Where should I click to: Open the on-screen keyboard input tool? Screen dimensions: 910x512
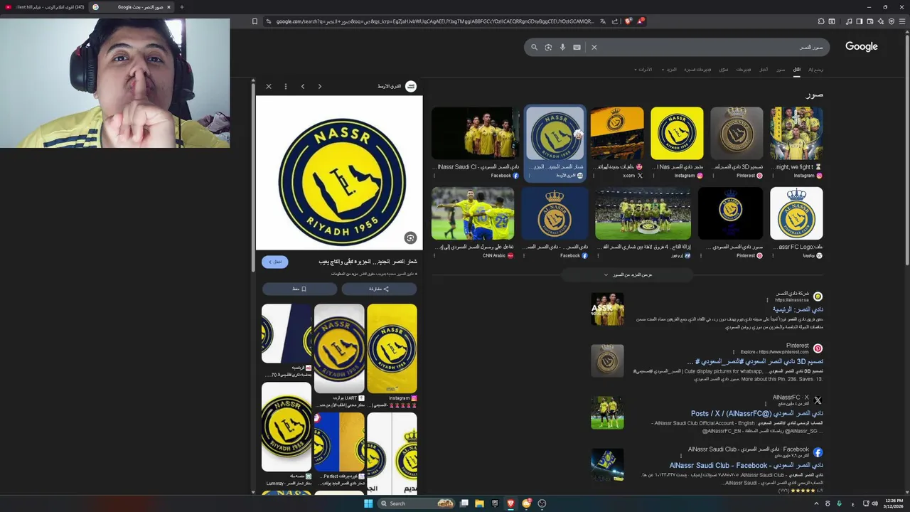pos(577,47)
